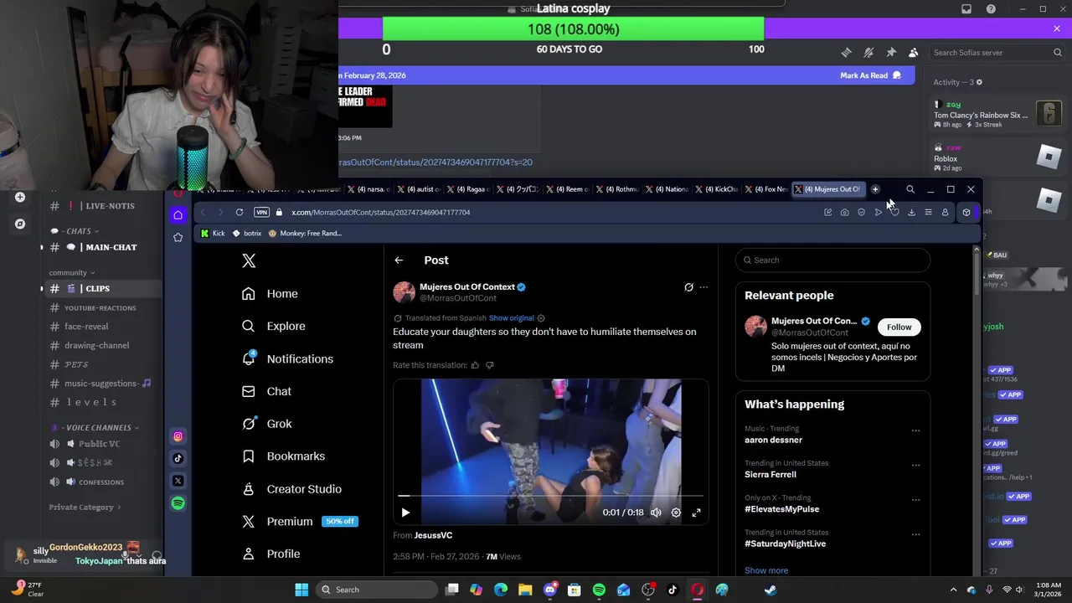This screenshot has height=603, width=1072.
Task: Open Instagram in browser sidebar
Action: pos(178,436)
